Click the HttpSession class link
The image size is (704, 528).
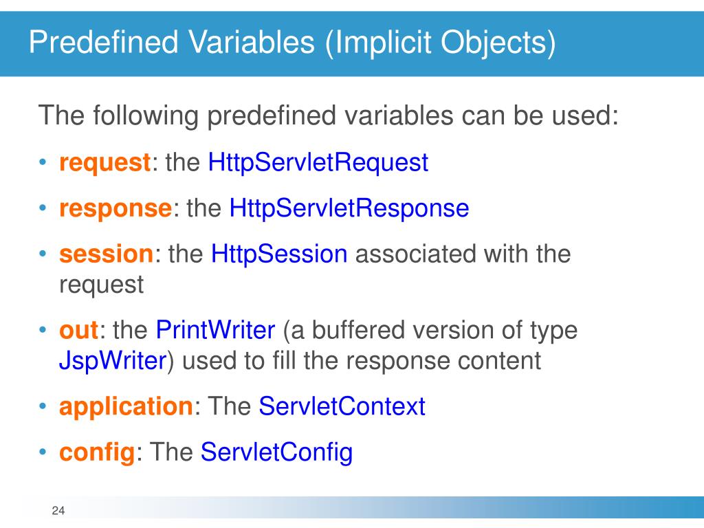pos(279,254)
